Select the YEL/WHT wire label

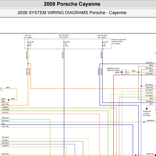click(x=5, y=137)
